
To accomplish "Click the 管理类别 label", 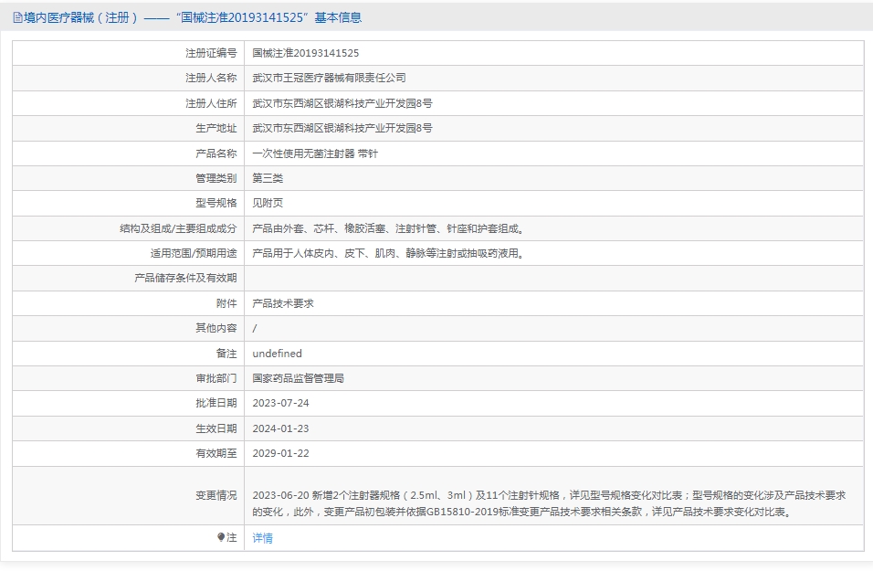I will 216,178.
